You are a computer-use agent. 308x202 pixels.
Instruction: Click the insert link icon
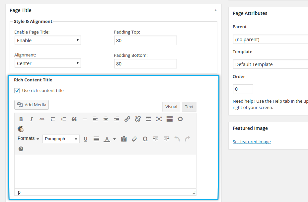(127, 119)
